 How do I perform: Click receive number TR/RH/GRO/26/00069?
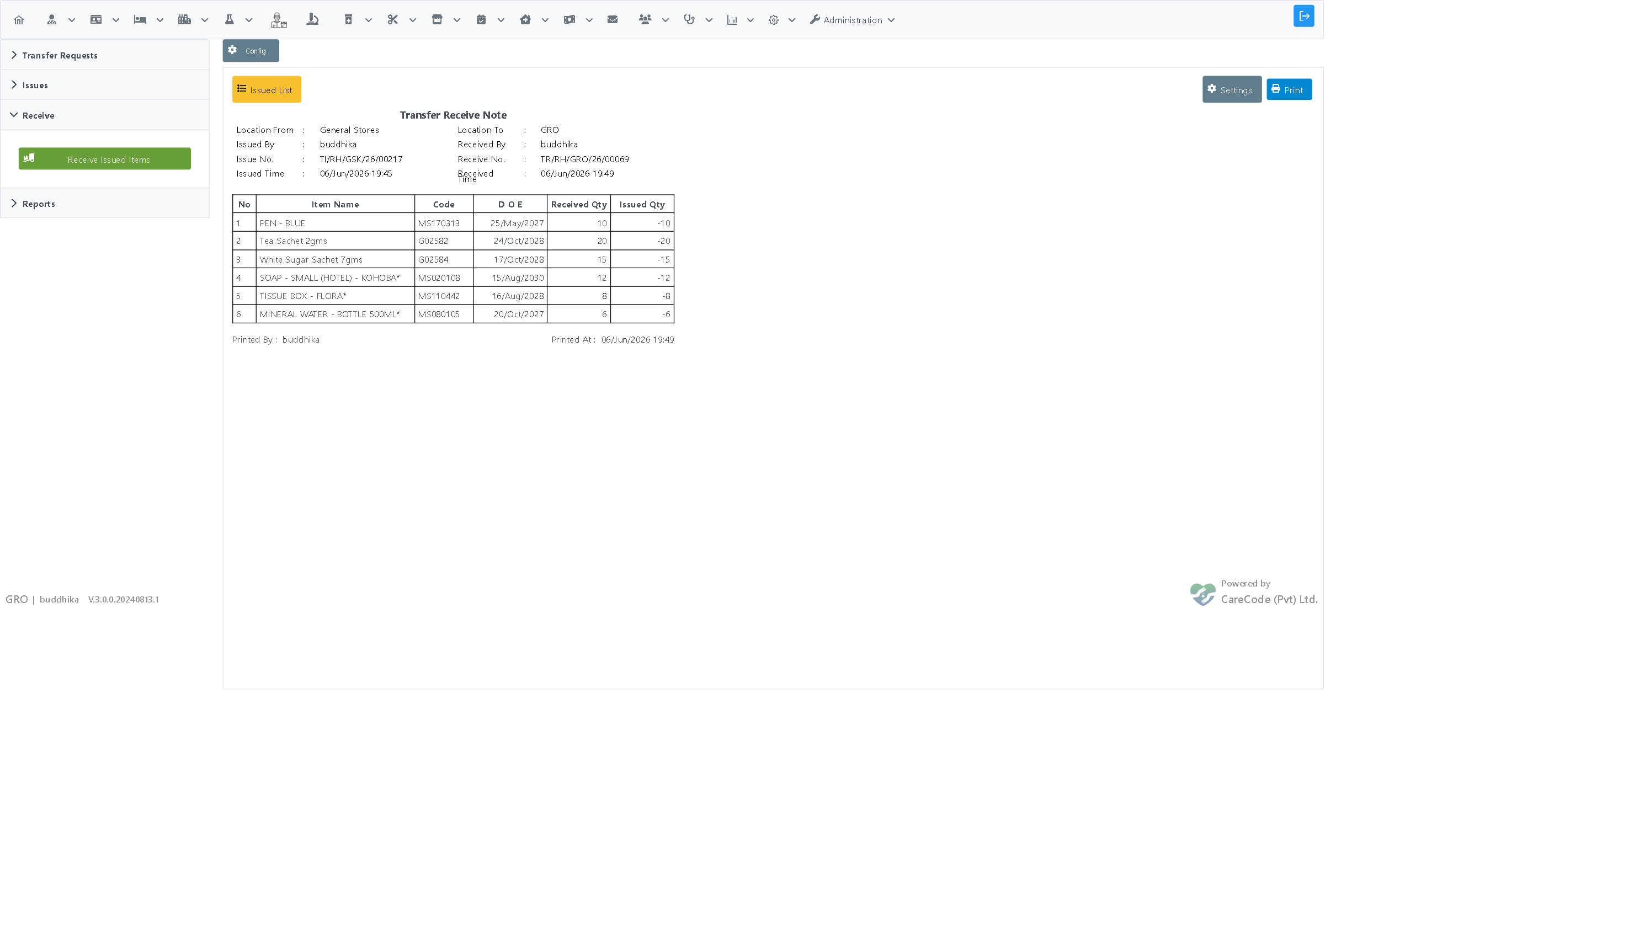[584, 159]
